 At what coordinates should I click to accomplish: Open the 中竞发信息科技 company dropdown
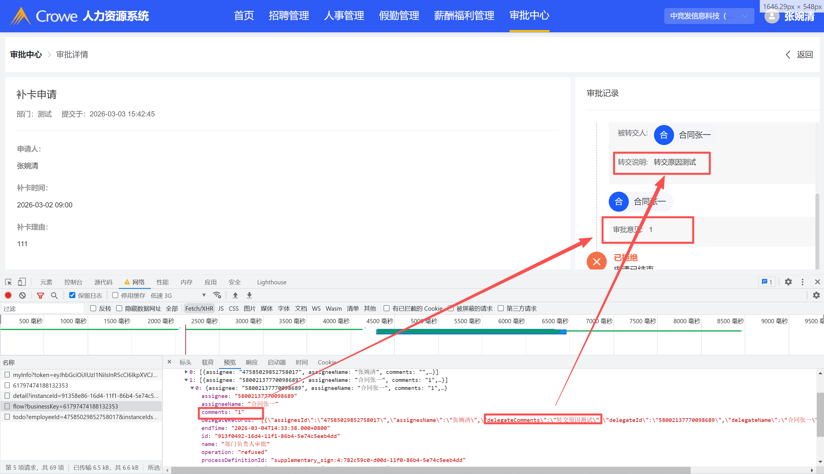pyautogui.click(x=709, y=16)
